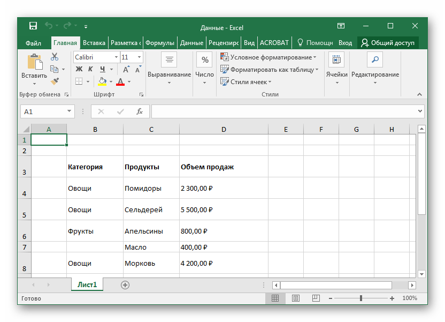The image size is (445, 322).
Task: Toggle bold formatting (Ж)
Action: click(x=79, y=69)
